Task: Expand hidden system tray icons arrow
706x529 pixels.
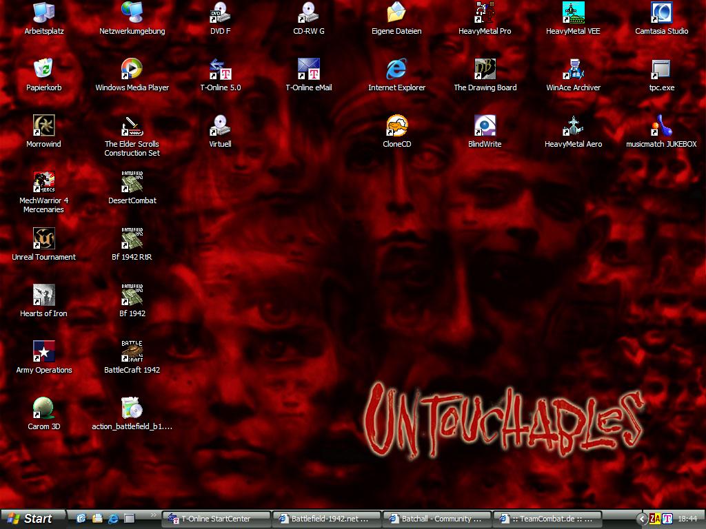Action: (x=643, y=519)
